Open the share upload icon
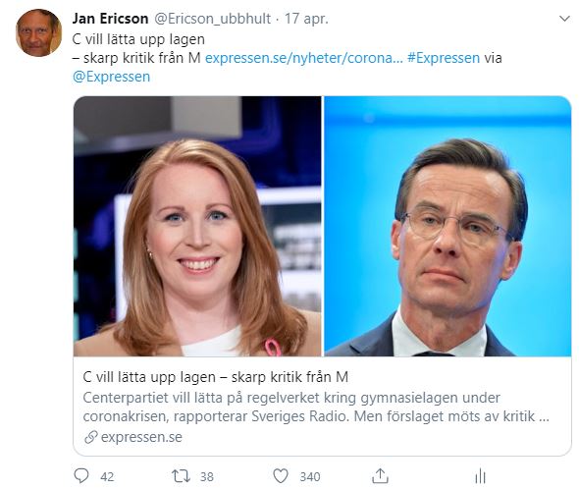Image resolution: width=579 pixels, height=490 pixels. [380, 475]
